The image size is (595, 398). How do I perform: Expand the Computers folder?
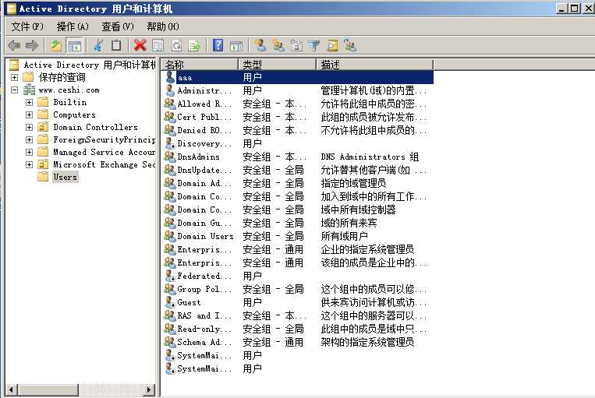[x=29, y=114]
